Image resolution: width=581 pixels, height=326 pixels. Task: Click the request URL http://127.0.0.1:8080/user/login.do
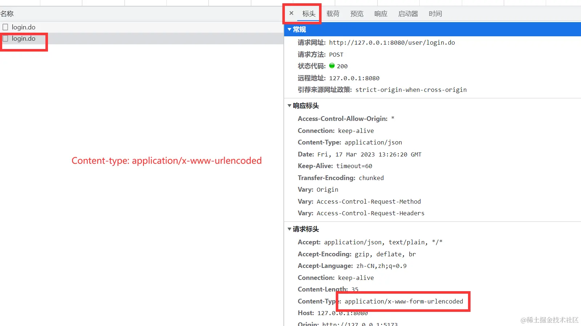point(392,42)
